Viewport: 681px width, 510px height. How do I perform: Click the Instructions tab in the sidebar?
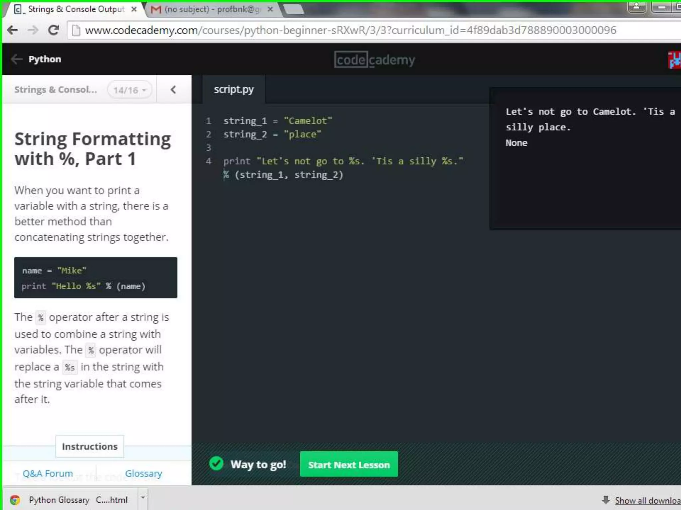point(90,446)
